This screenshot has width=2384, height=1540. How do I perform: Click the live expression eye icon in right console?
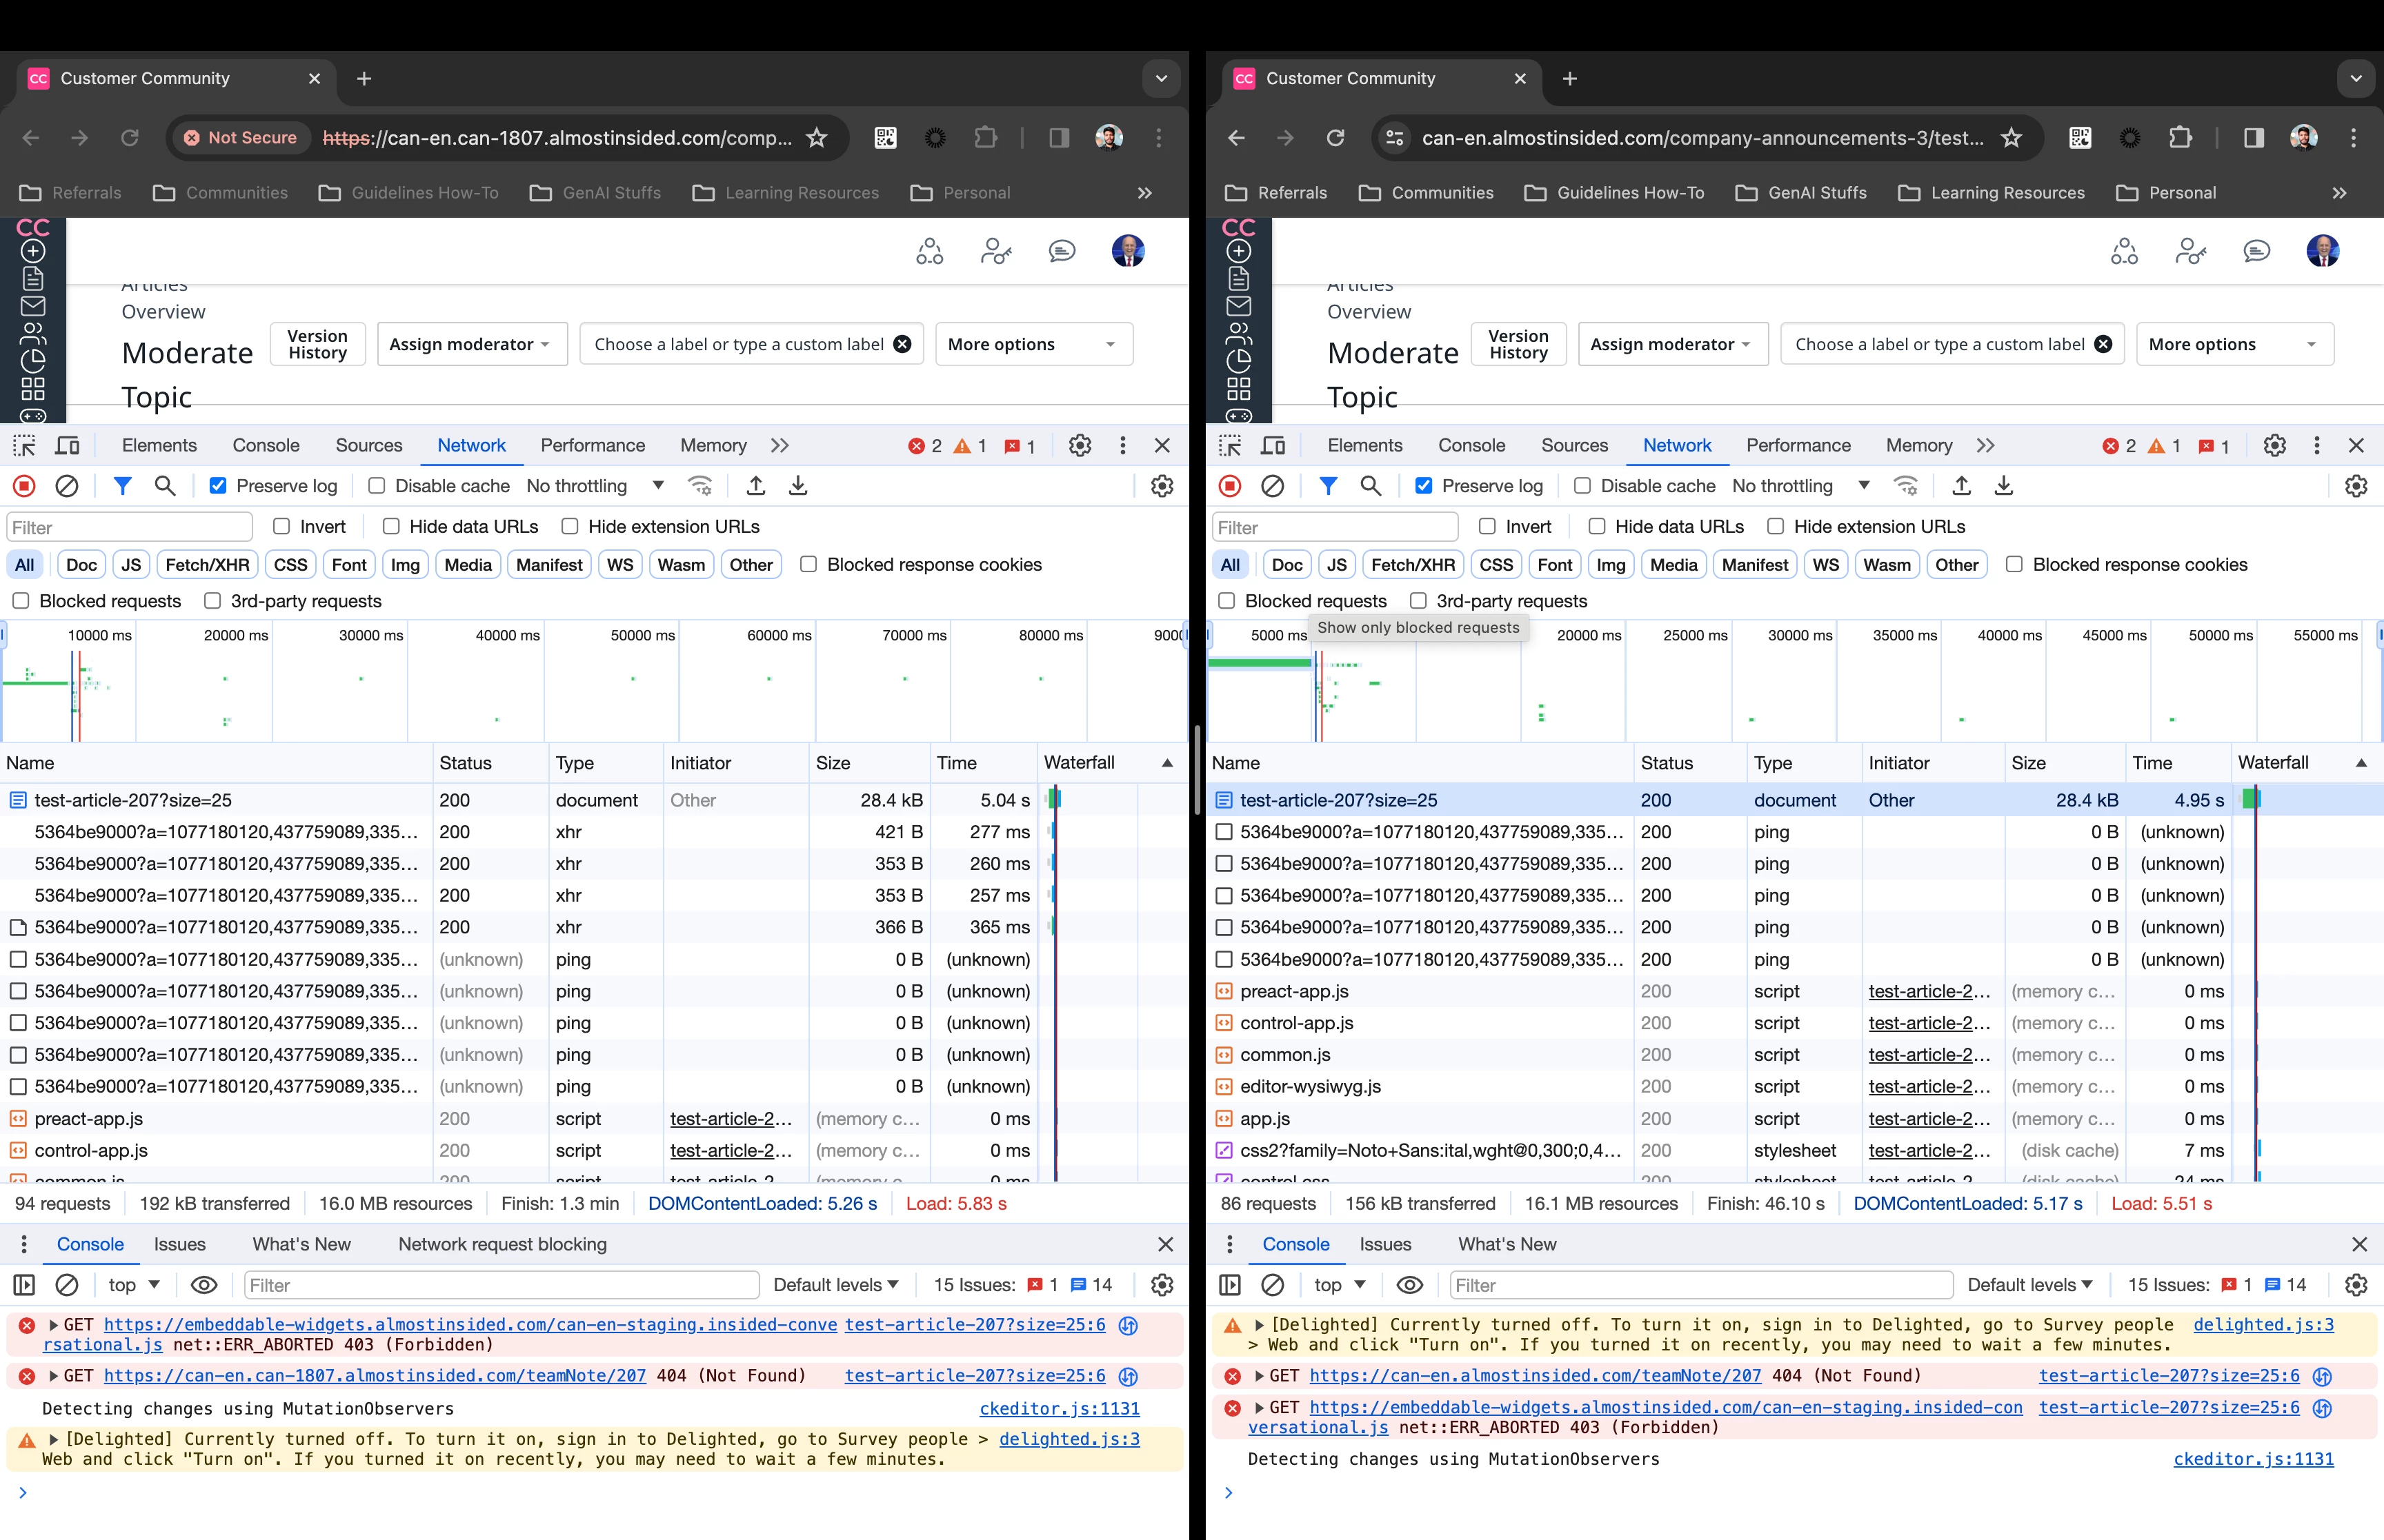click(x=1409, y=1285)
